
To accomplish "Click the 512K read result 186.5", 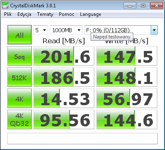I will click(x=64, y=77).
